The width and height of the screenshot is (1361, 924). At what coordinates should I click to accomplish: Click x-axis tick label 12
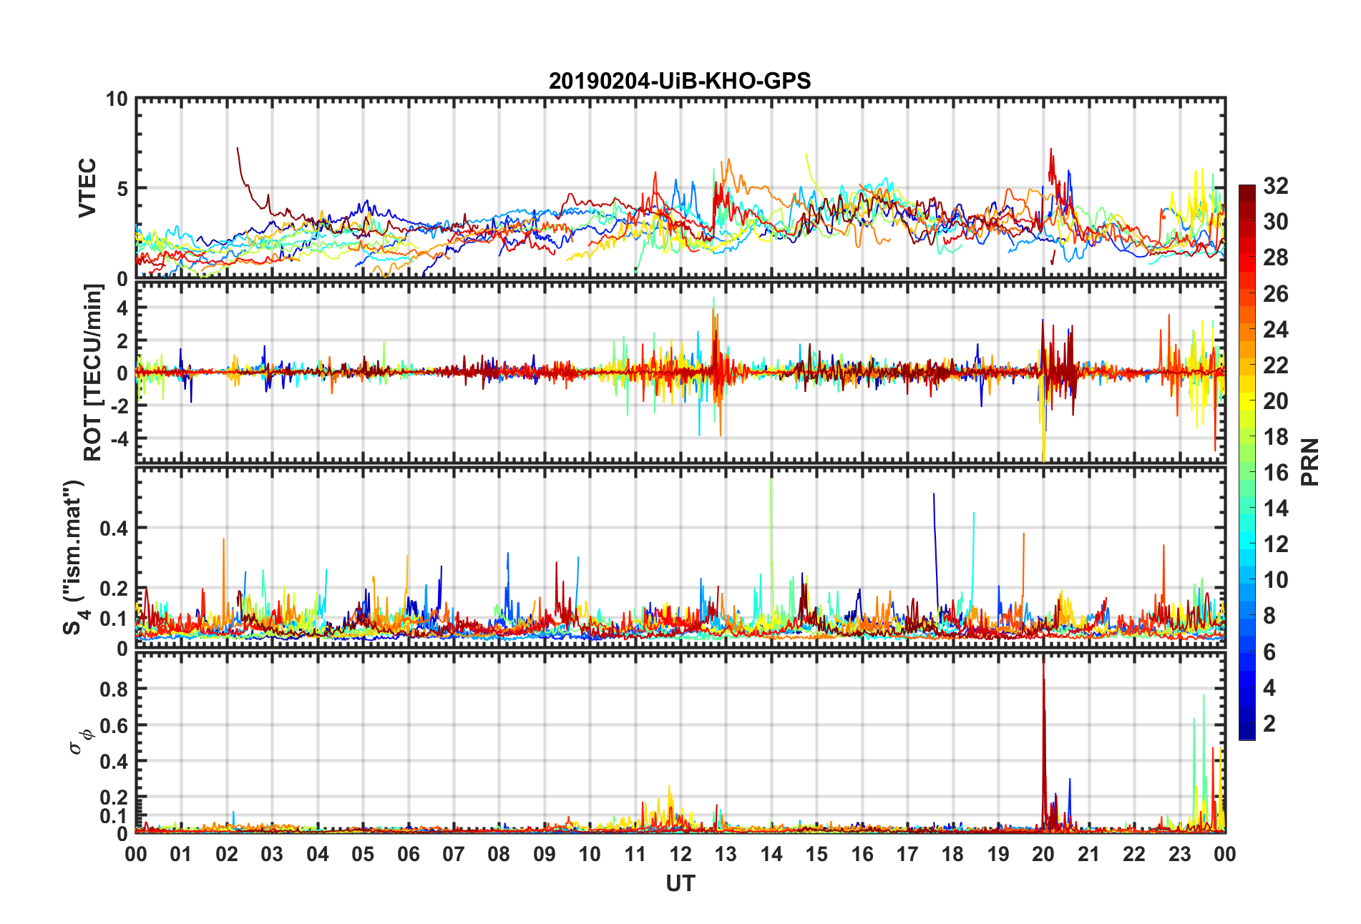(x=680, y=854)
